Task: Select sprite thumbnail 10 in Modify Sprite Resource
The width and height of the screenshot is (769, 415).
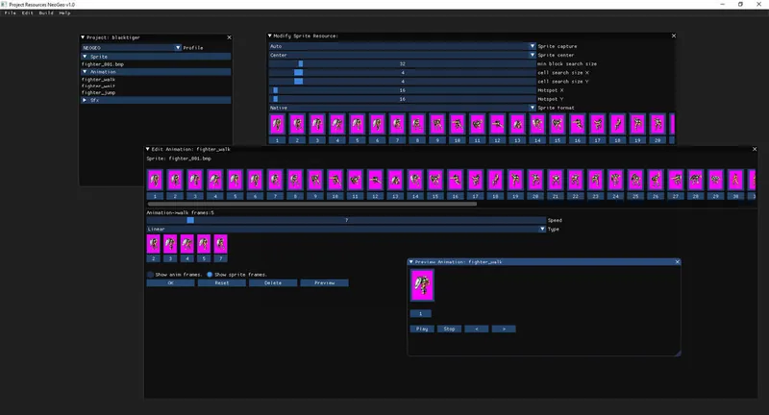Action: [458, 124]
